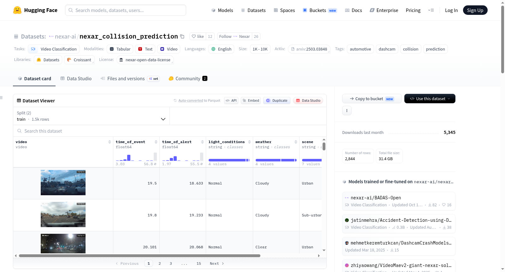Open the Models navigation item
Image resolution: width=505 pixels, height=272 pixels.
222,10
